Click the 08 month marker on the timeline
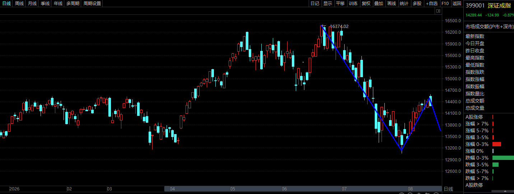The height and width of the screenshot is (194, 514). tap(410, 189)
